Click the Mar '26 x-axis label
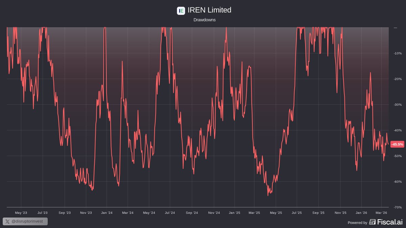The width and height of the screenshot is (406, 228). 381,213
